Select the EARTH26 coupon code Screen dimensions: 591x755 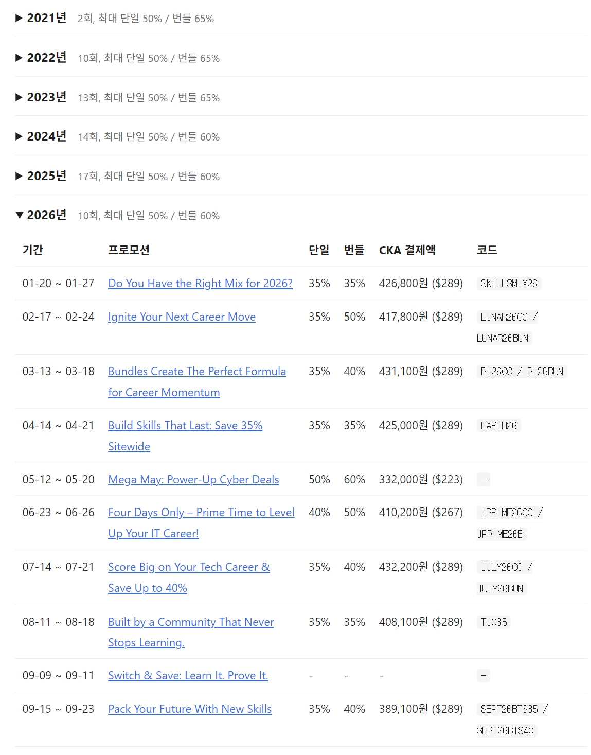tap(498, 426)
